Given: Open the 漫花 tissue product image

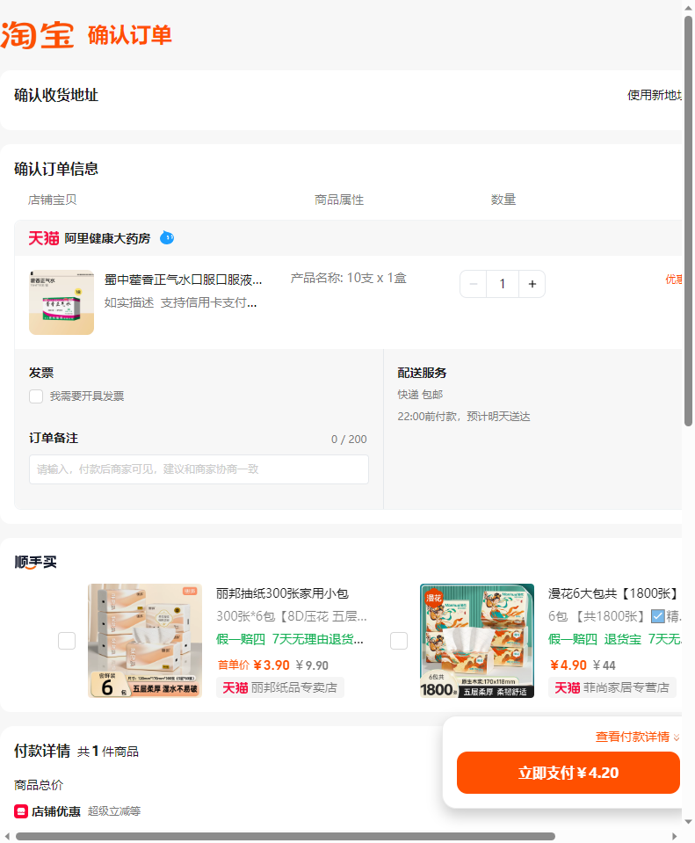Looking at the screenshot, I should click(477, 641).
